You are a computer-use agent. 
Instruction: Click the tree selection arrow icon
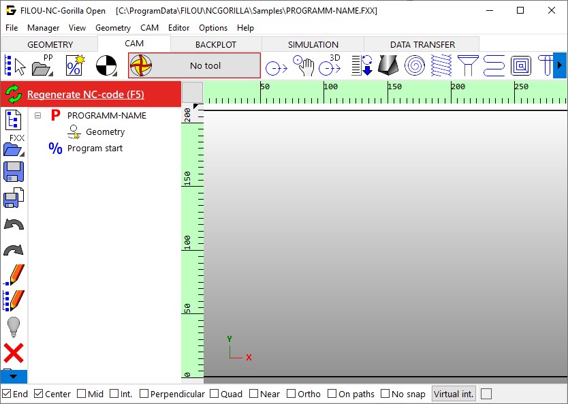pos(14,65)
